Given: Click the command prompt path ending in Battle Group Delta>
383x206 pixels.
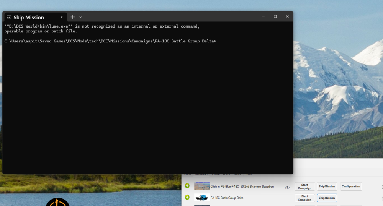Looking at the screenshot, I should 110,41.
